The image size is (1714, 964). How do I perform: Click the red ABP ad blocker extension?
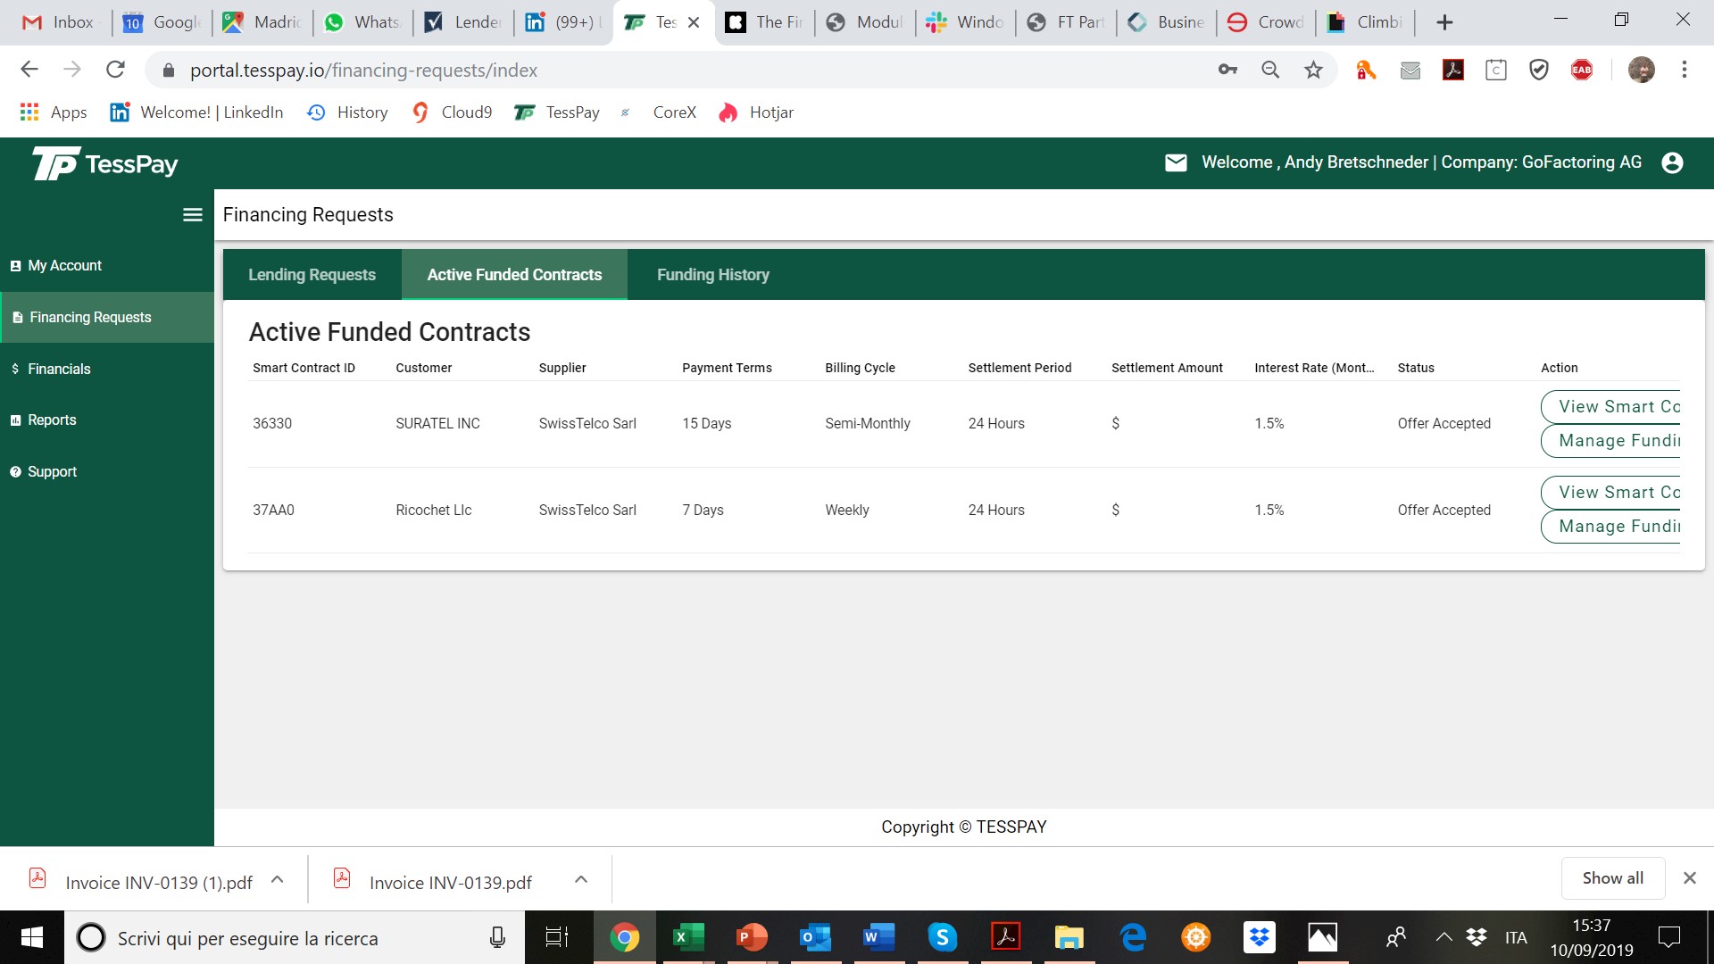1582,70
